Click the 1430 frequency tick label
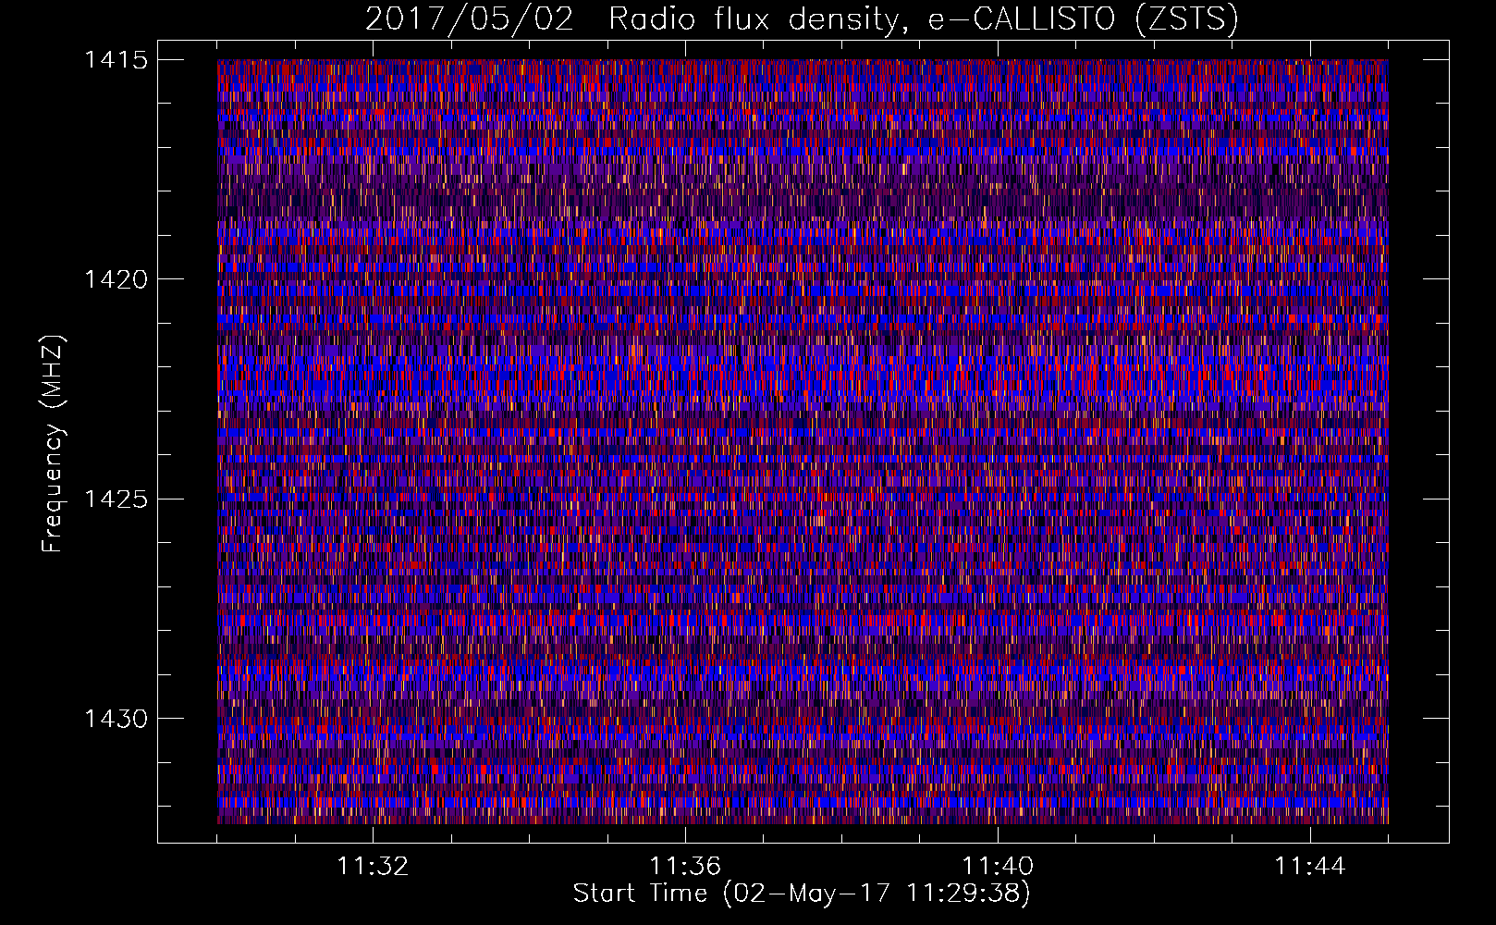Viewport: 1496px width, 925px height. [x=116, y=719]
